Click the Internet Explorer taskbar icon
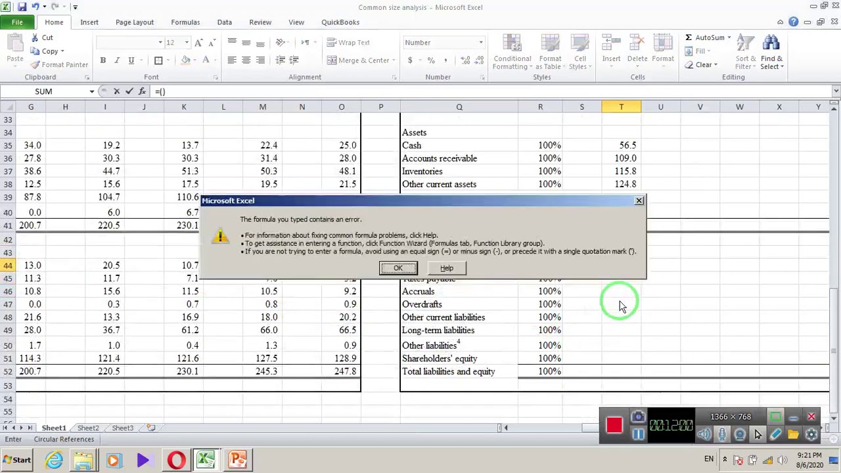Viewport: 841px width, 473px height. (54, 460)
